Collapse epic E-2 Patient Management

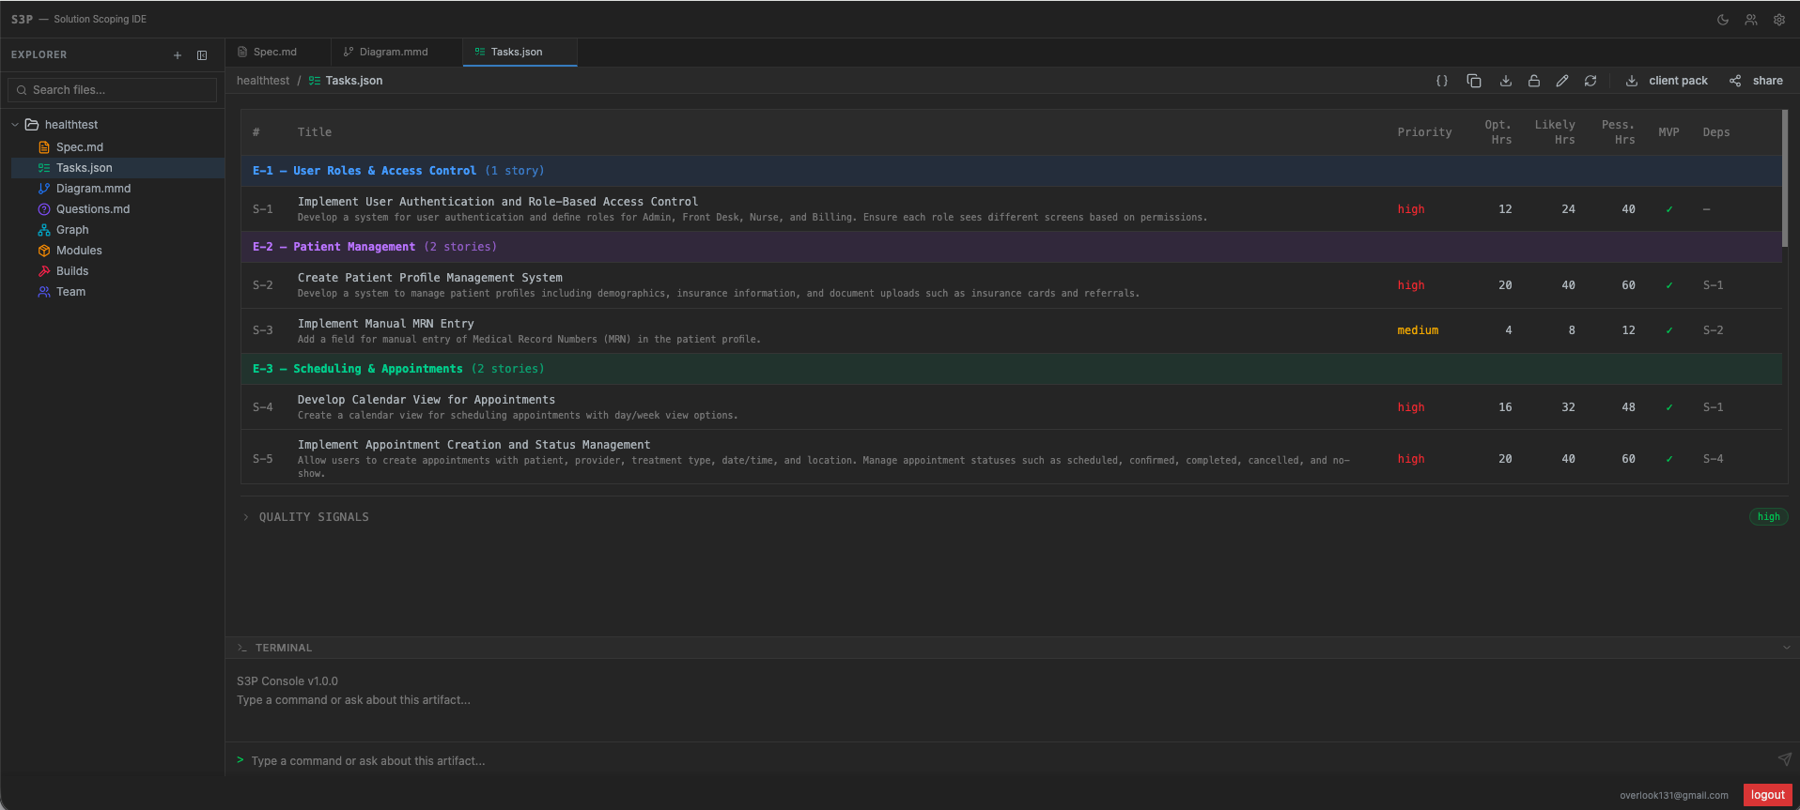[1011, 247]
